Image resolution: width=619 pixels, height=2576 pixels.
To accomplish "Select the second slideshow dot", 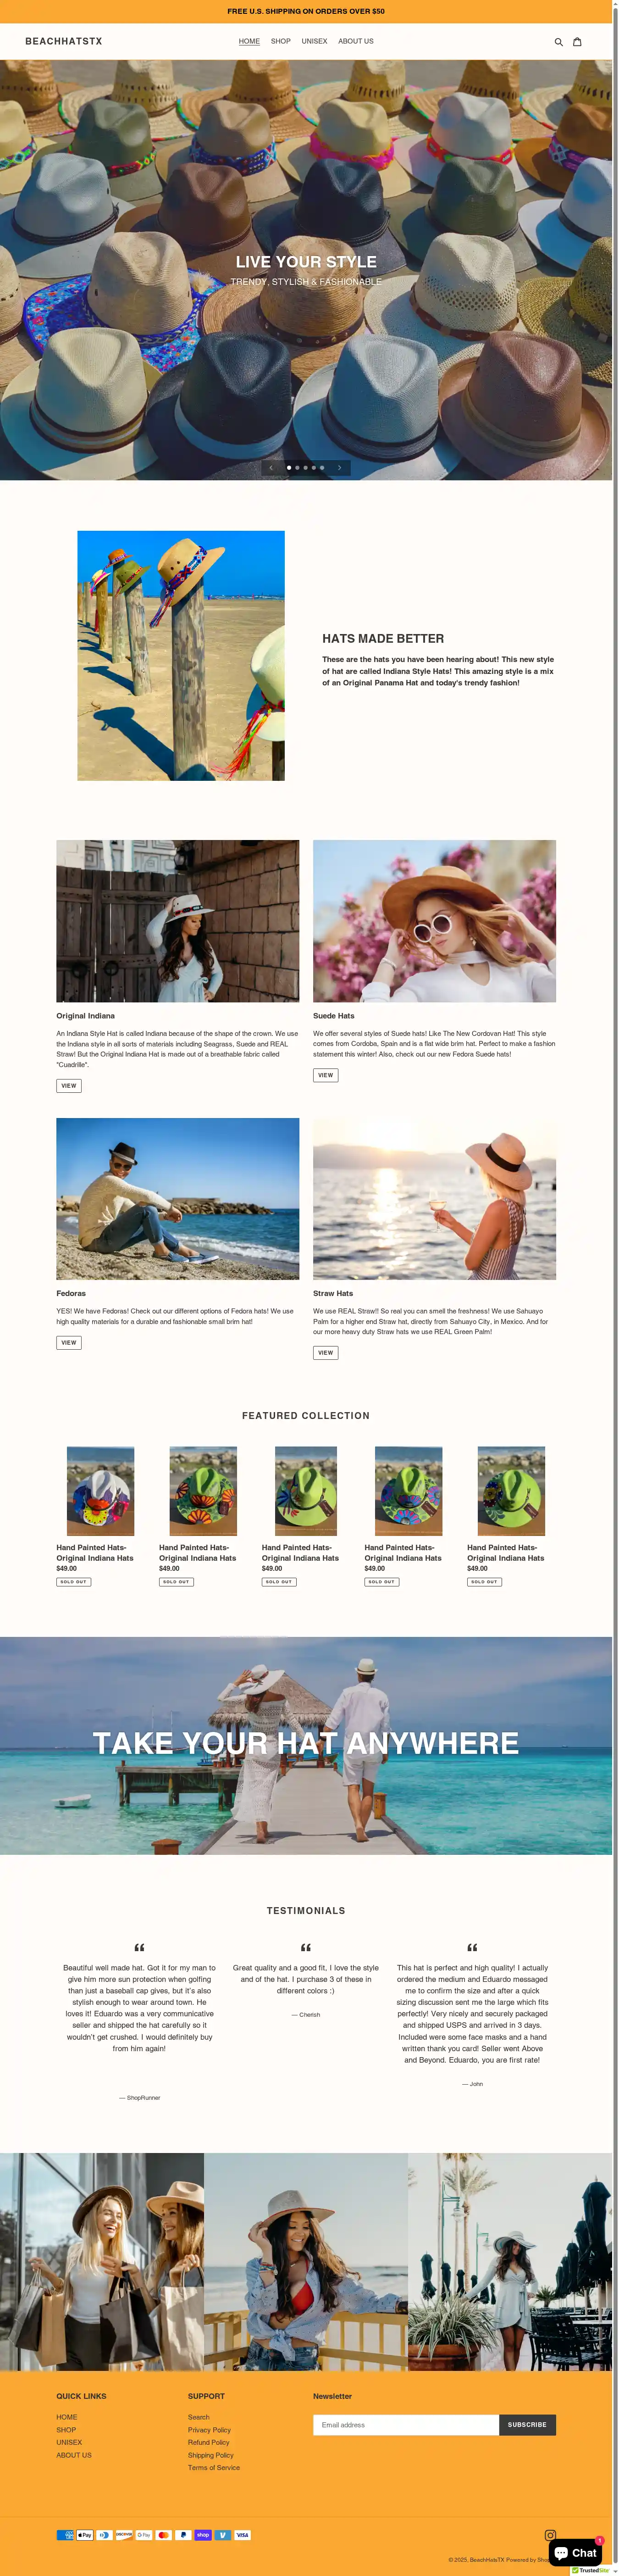I will pyautogui.click(x=297, y=467).
